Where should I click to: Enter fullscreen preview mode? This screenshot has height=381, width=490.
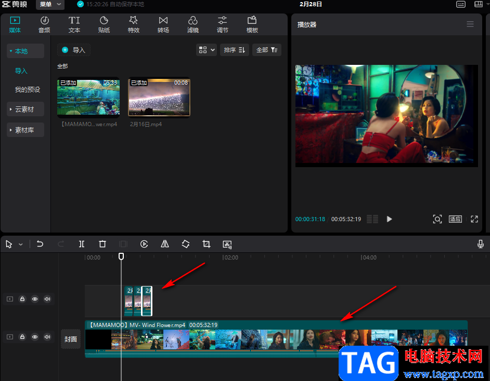(x=474, y=219)
